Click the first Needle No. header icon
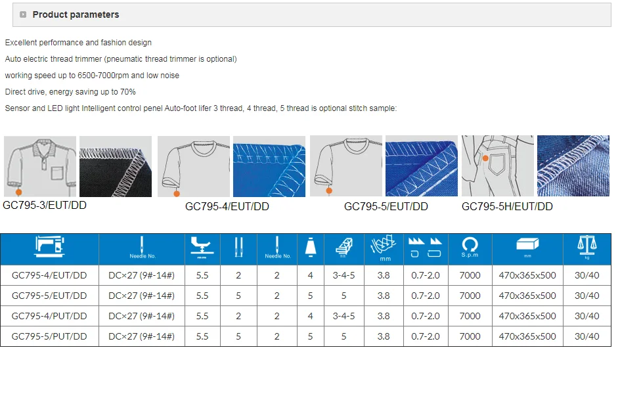620x402 pixels. 142,248
